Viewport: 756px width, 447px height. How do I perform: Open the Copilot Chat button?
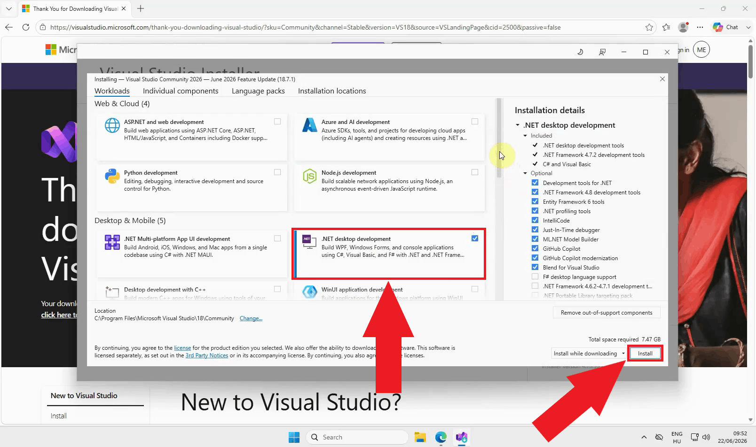point(725,27)
